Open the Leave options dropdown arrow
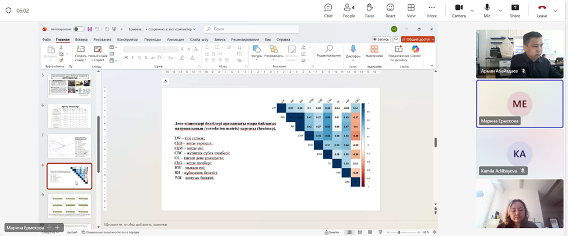Screen dimensions: 568x236 pyautogui.click(x=555, y=10)
